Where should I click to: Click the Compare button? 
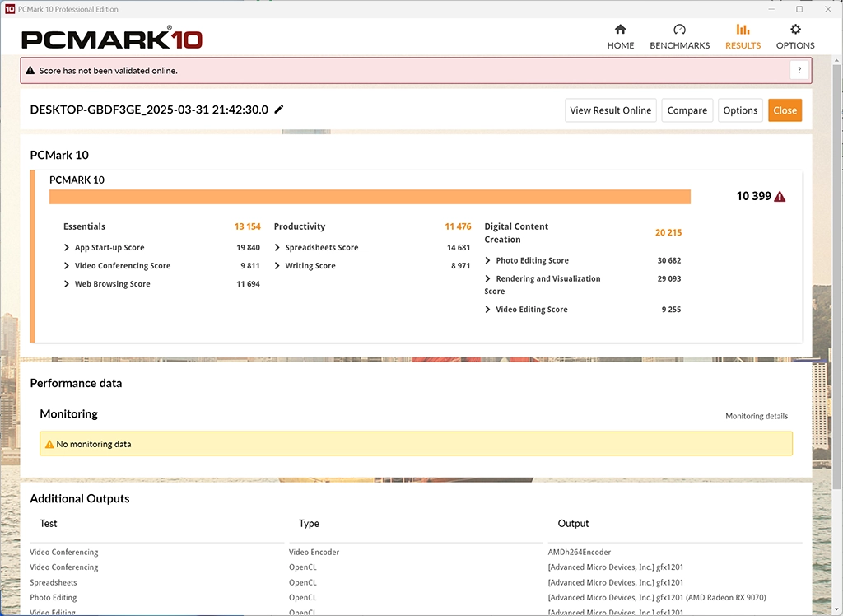click(x=687, y=110)
